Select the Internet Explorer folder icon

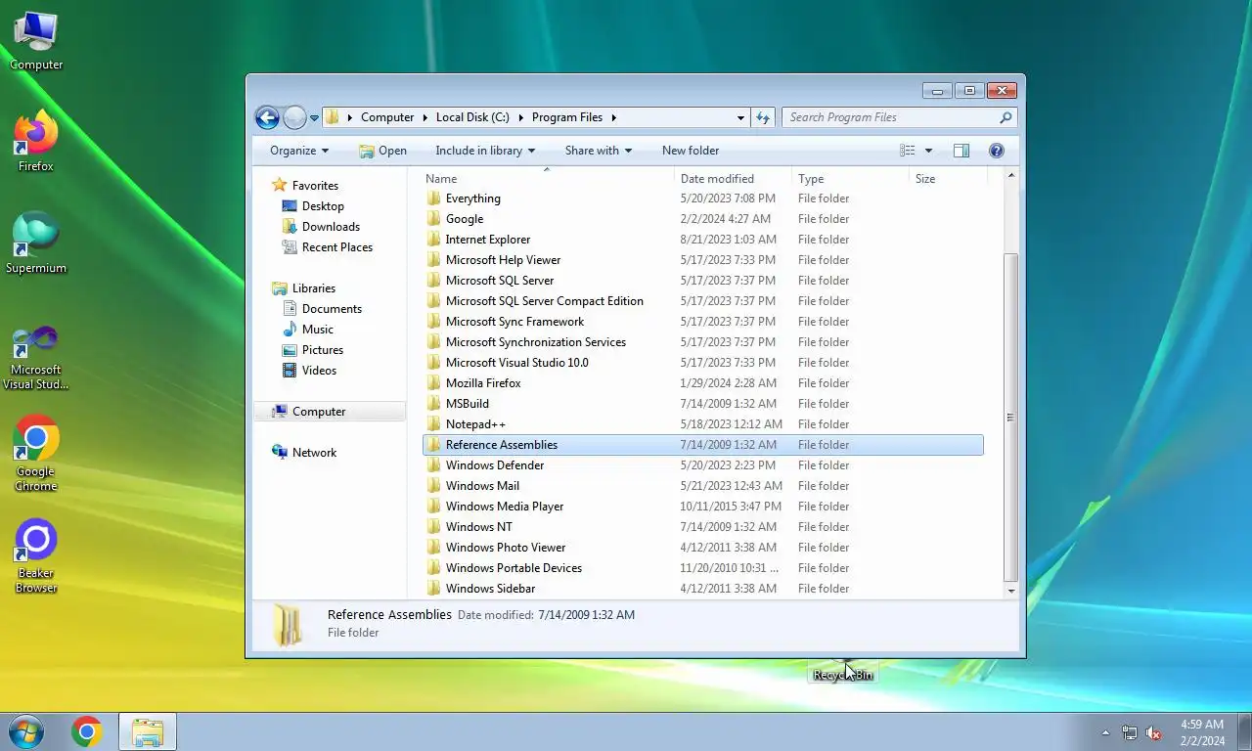point(434,240)
